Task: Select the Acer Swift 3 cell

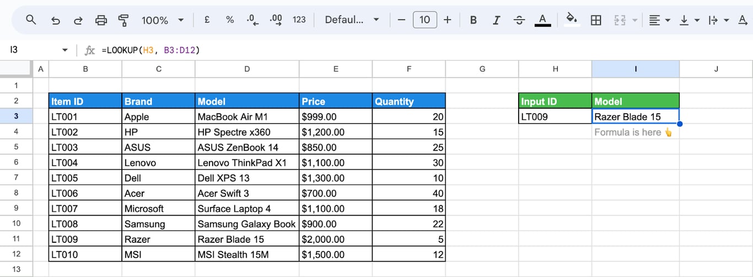Action: [247, 193]
